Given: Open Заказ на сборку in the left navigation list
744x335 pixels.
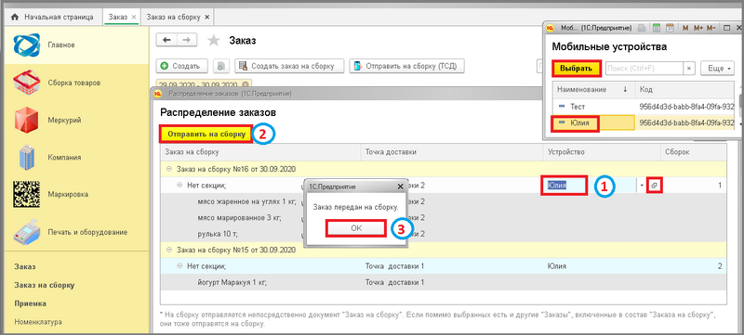Looking at the screenshot, I should (x=44, y=285).
